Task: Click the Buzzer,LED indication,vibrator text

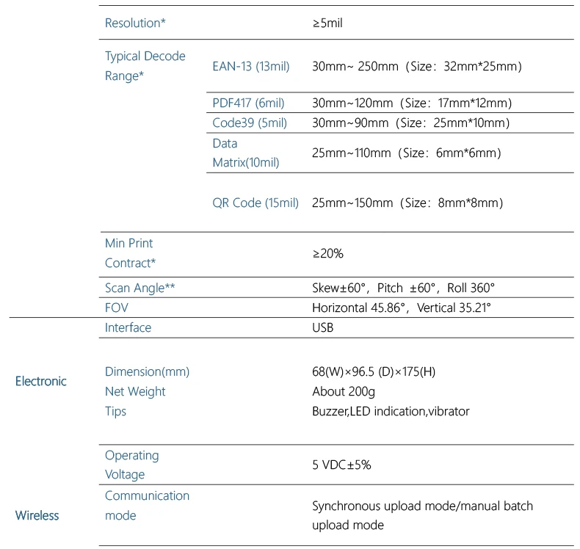Action: pos(390,411)
